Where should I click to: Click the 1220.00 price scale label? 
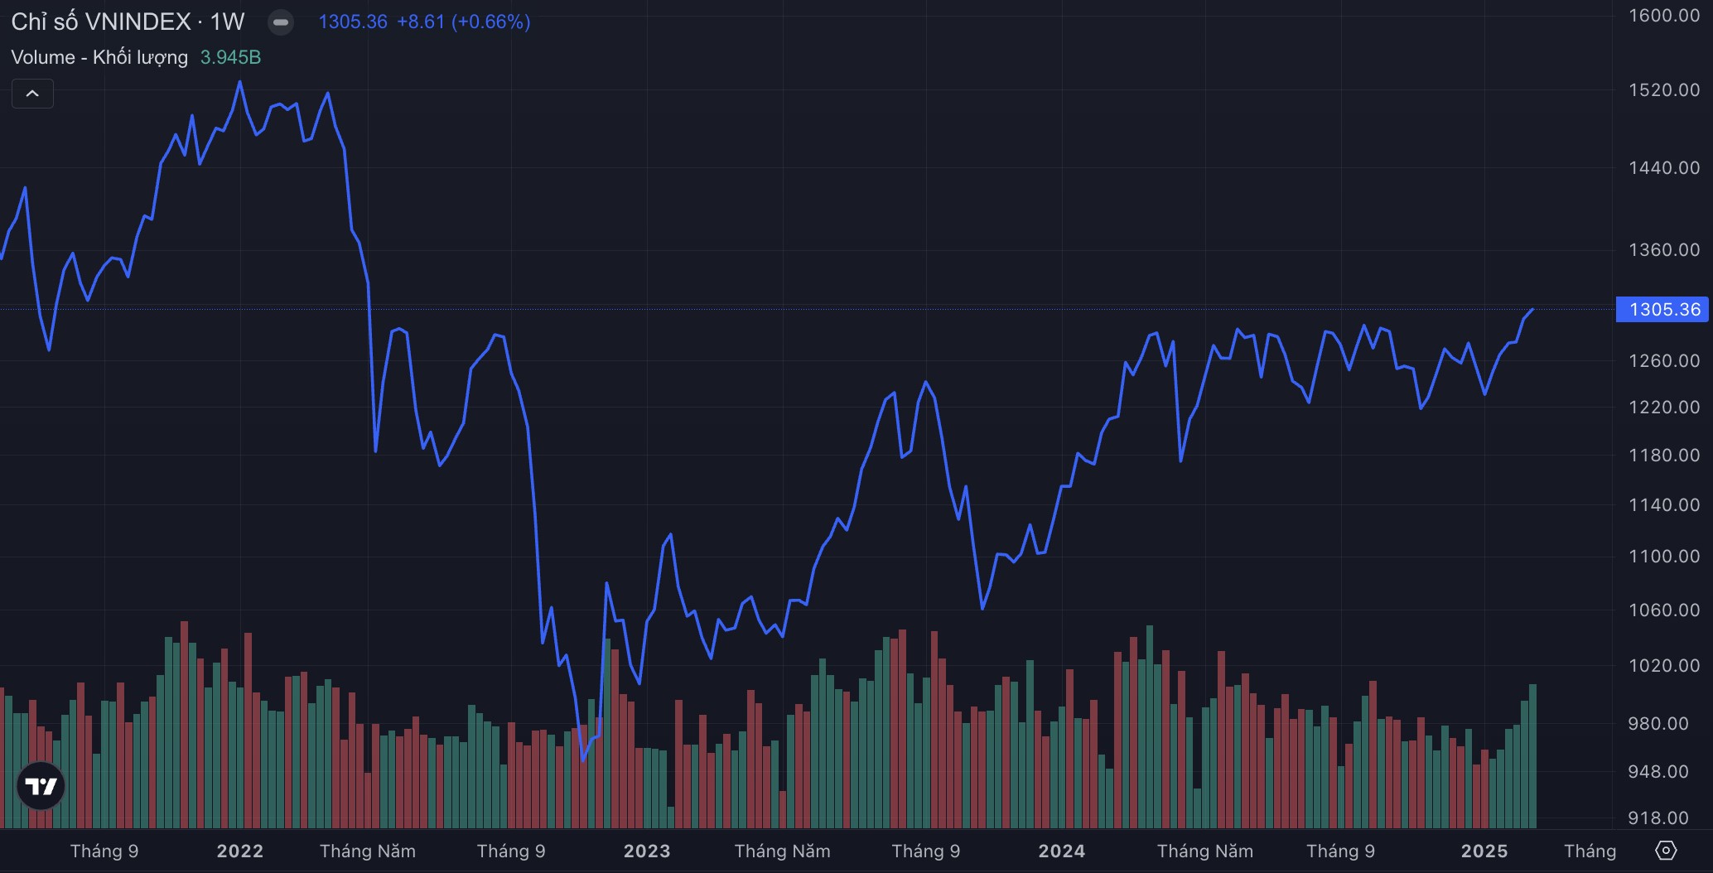1664,408
